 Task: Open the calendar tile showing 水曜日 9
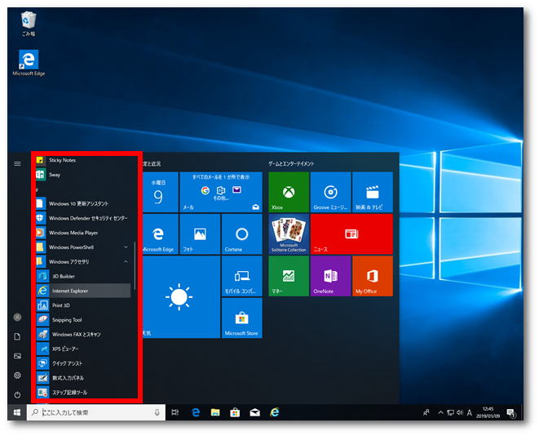point(160,192)
